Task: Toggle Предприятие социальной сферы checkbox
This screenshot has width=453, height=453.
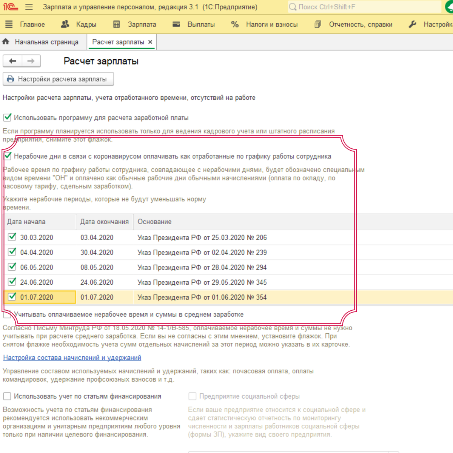Action: [x=193, y=396]
